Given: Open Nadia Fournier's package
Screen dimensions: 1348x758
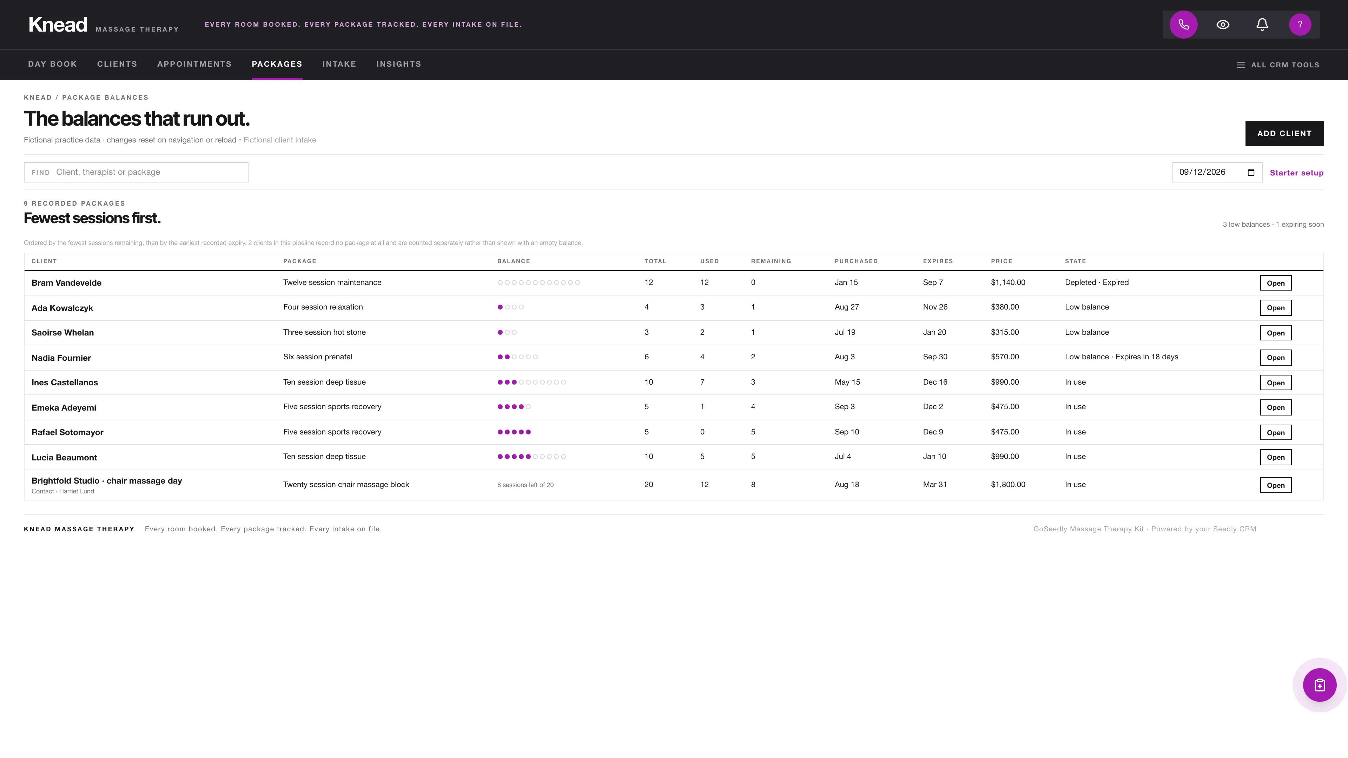Looking at the screenshot, I should pos(1275,358).
